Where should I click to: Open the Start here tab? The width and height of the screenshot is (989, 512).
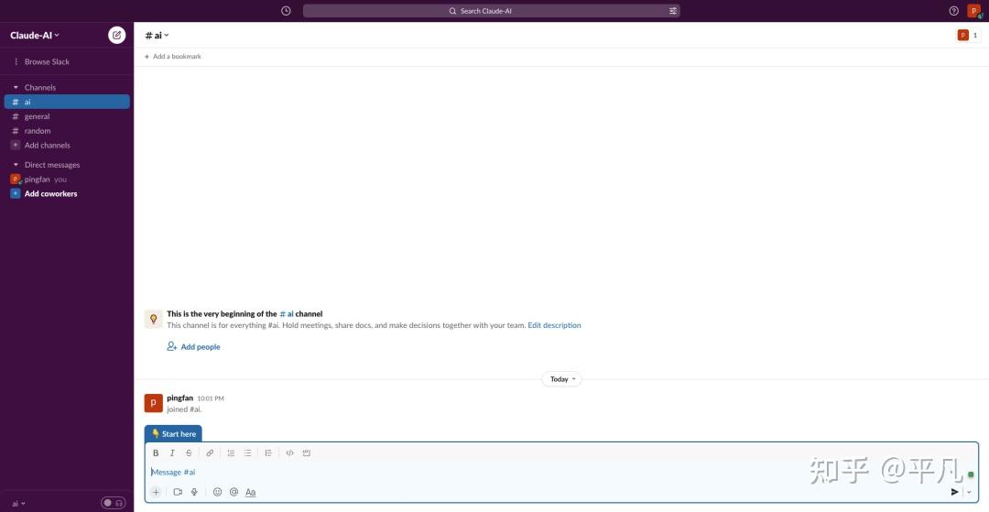(x=173, y=434)
